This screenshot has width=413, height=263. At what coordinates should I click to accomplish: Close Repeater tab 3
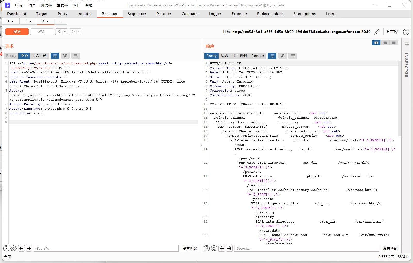click(x=48, y=21)
